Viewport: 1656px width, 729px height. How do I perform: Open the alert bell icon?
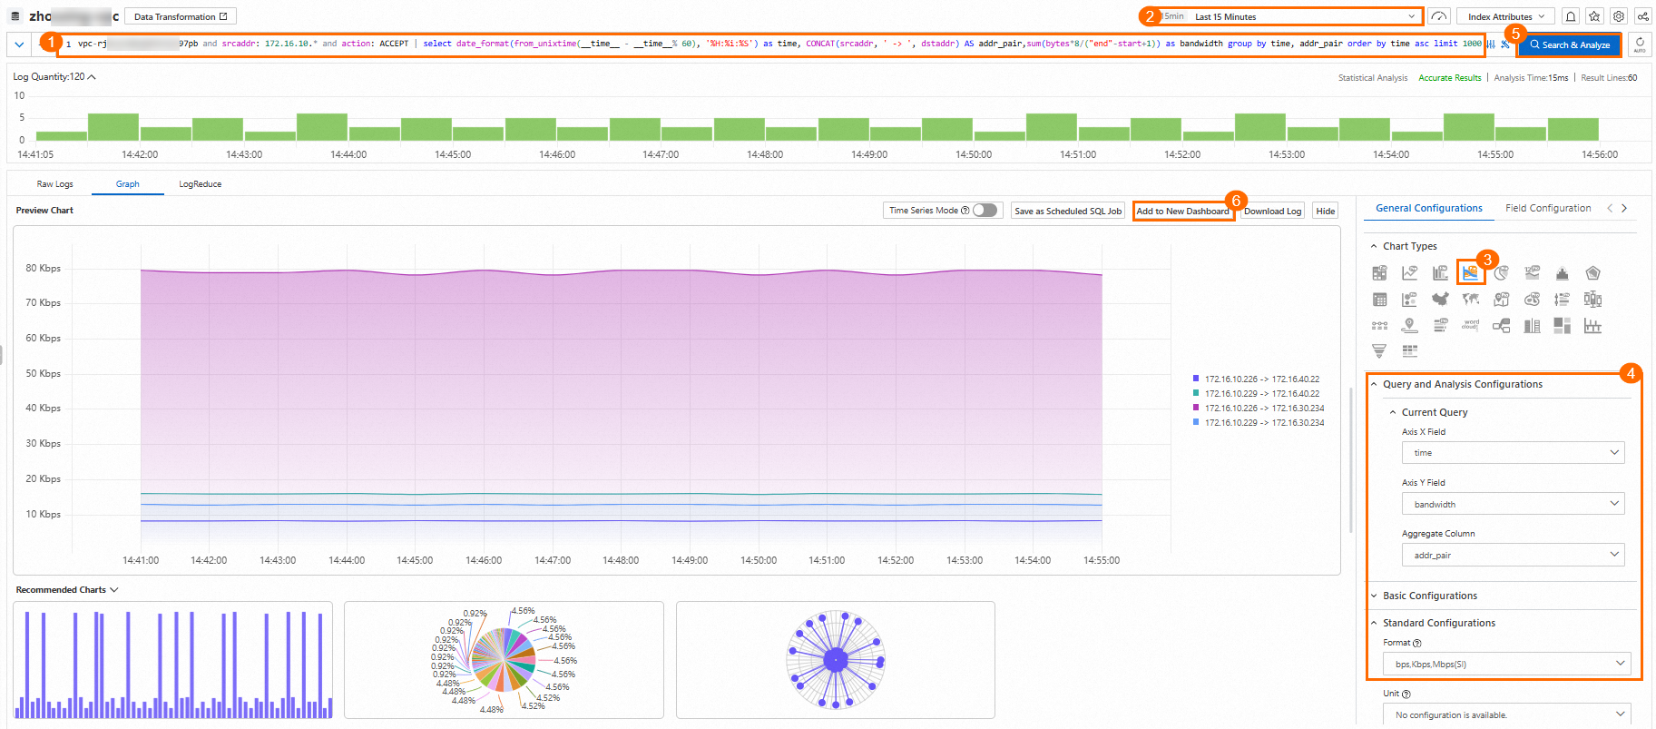click(1571, 16)
